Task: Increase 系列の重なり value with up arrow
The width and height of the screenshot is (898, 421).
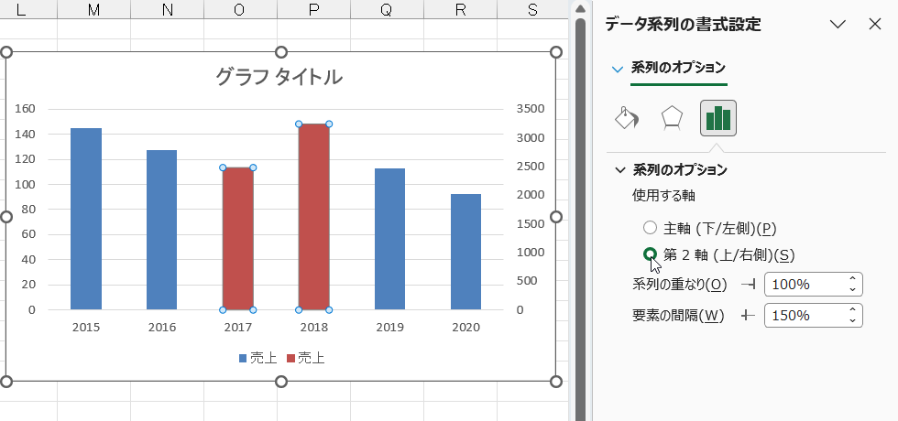Action: (x=853, y=279)
